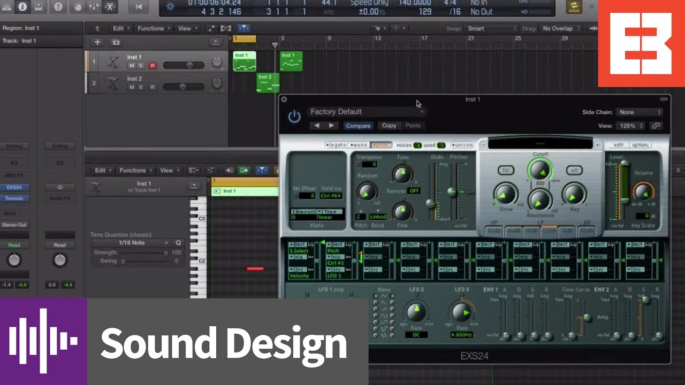Solo the Inst 2 track

141,87
